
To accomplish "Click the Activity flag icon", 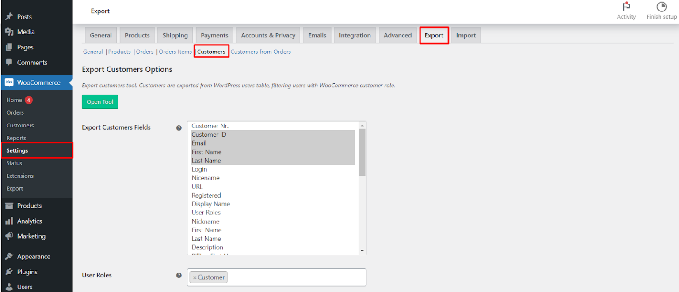I will [x=626, y=6].
